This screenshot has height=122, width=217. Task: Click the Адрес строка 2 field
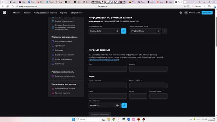pyautogui.click(x=148, y=85)
